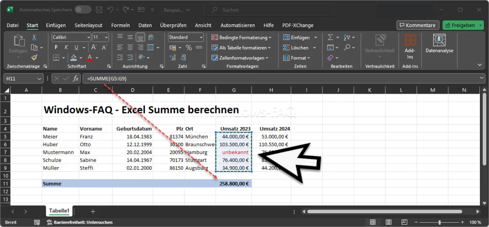
Task: Open Als Tabelle formatieren dropdown
Action: point(241,48)
